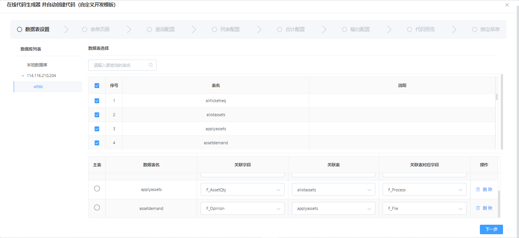Click the step circle icon for 代码预览
The height and width of the screenshot is (238, 519).
click(410, 29)
